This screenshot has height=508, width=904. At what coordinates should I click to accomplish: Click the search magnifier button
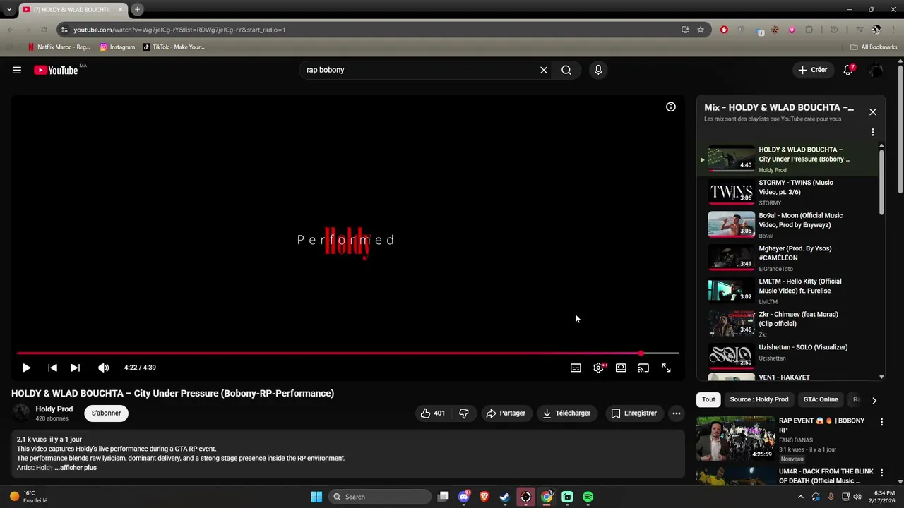click(x=566, y=70)
